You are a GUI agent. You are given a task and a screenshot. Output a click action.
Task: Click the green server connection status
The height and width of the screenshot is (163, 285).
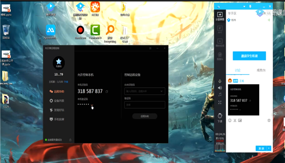(53, 140)
